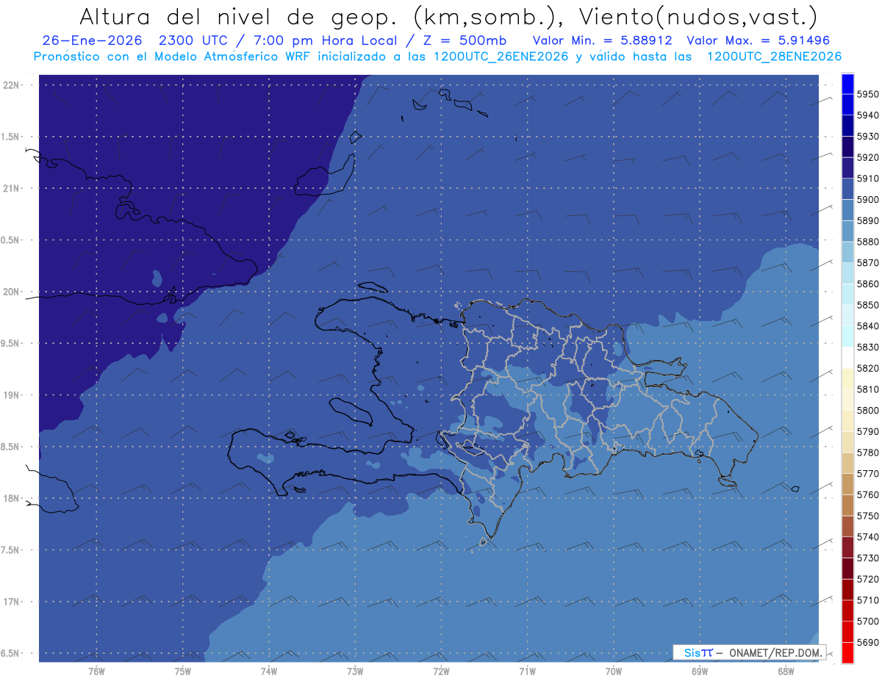Image resolution: width=882 pixels, height=681 pixels.
Task: Click the '5870' colorbar value
Action: coord(868,263)
